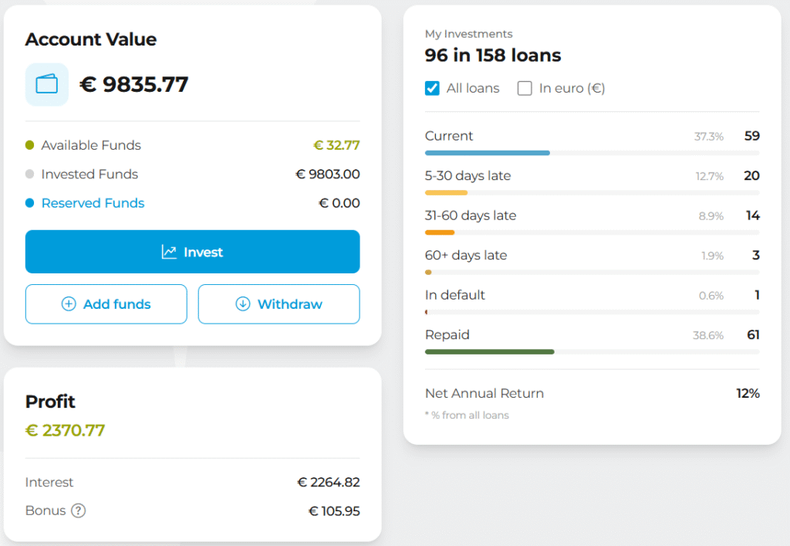Click the wallet icon beside account value
The height and width of the screenshot is (546, 790).
click(x=47, y=84)
